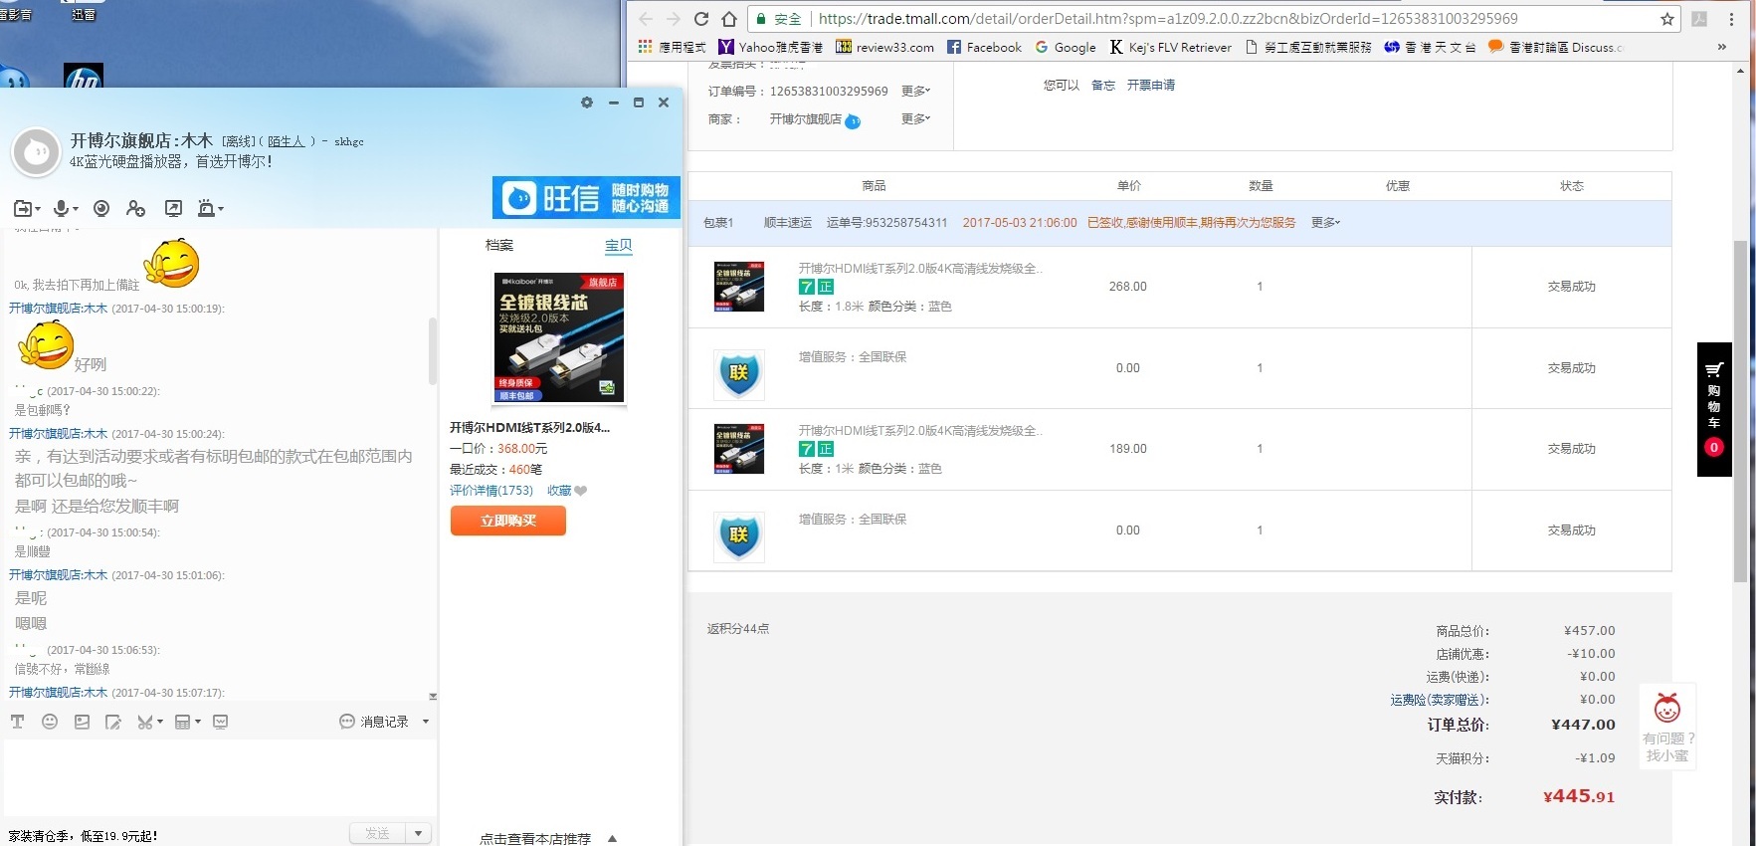The width and height of the screenshot is (1756, 846).
Task: Insert a picture with the image icon
Action: tap(82, 722)
